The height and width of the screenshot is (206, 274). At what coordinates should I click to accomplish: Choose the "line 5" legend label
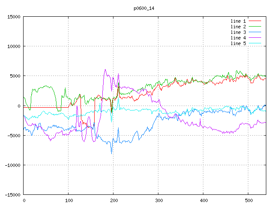238,43
